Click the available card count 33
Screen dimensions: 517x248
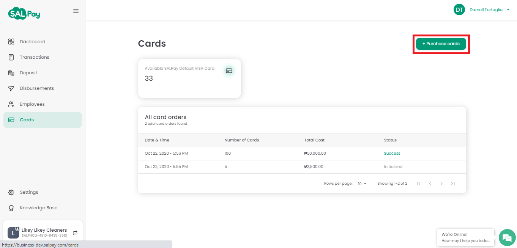149,78
